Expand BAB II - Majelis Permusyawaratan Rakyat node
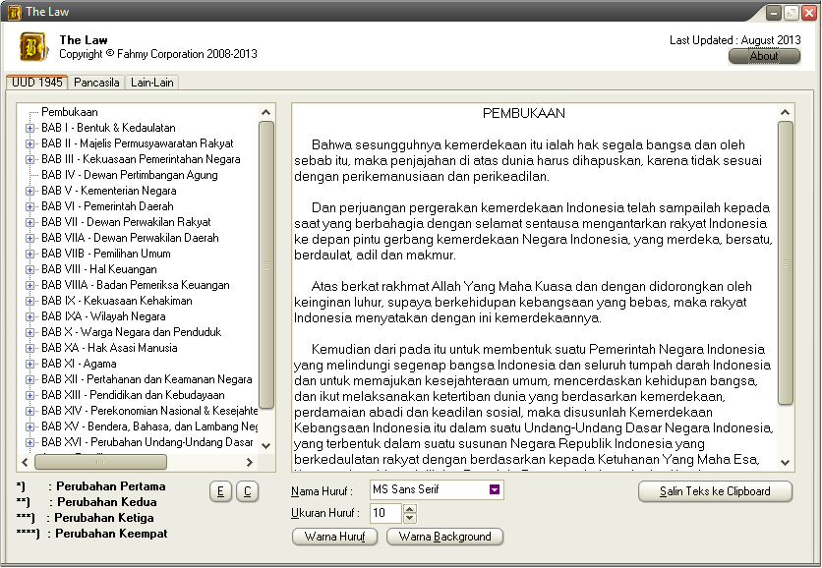The image size is (822, 568). (x=29, y=143)
